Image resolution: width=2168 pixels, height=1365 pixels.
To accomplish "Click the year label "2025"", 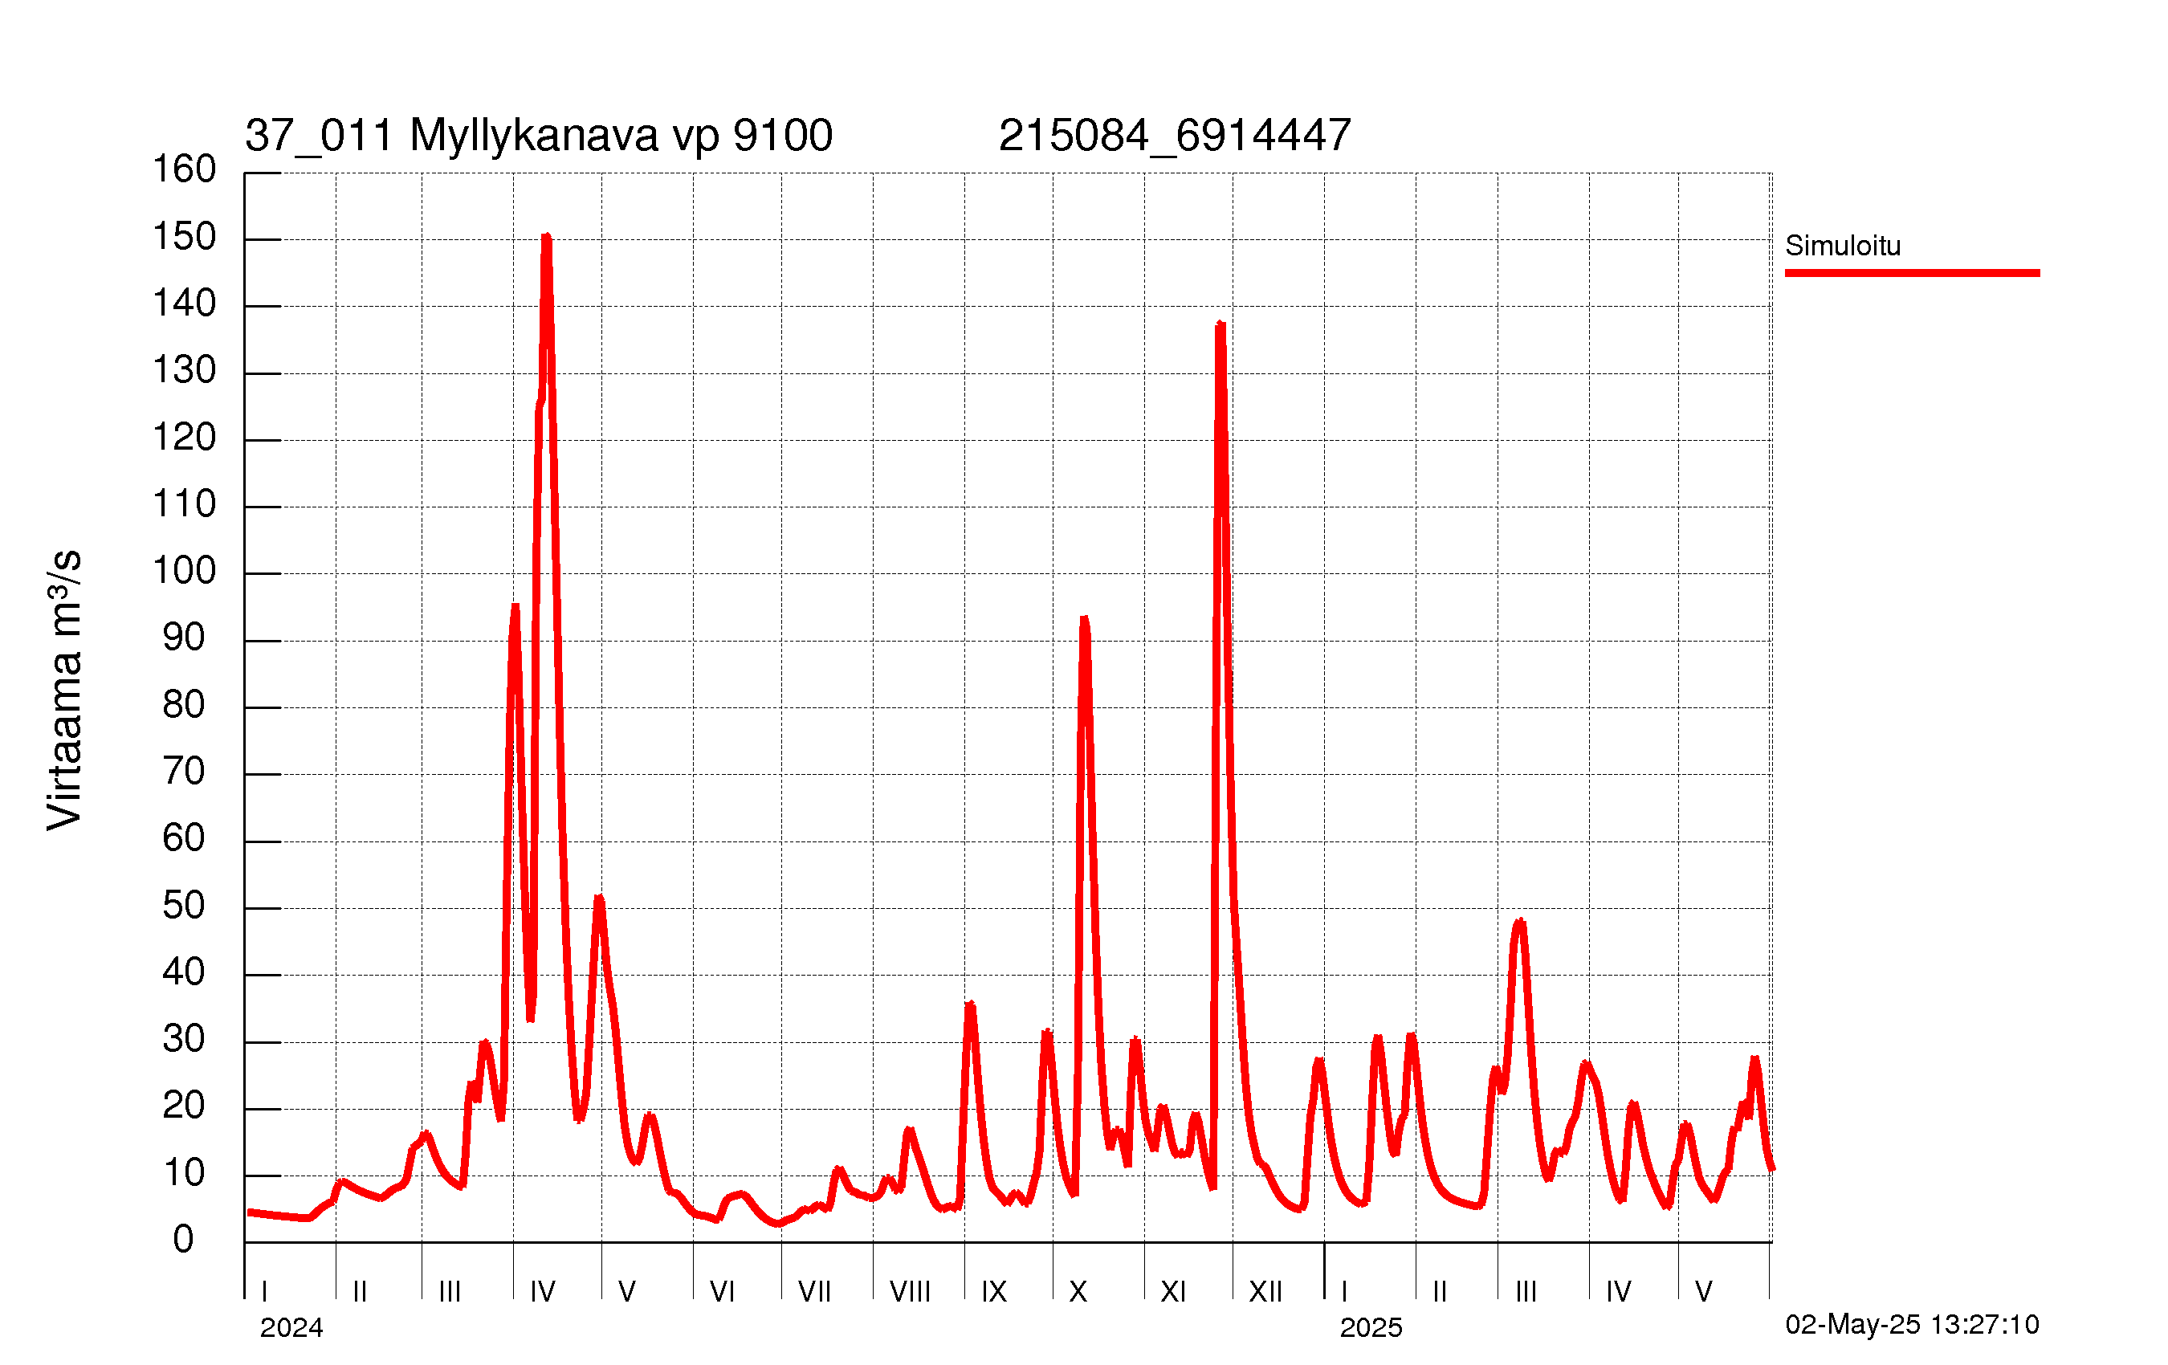I will 1371,1327.
